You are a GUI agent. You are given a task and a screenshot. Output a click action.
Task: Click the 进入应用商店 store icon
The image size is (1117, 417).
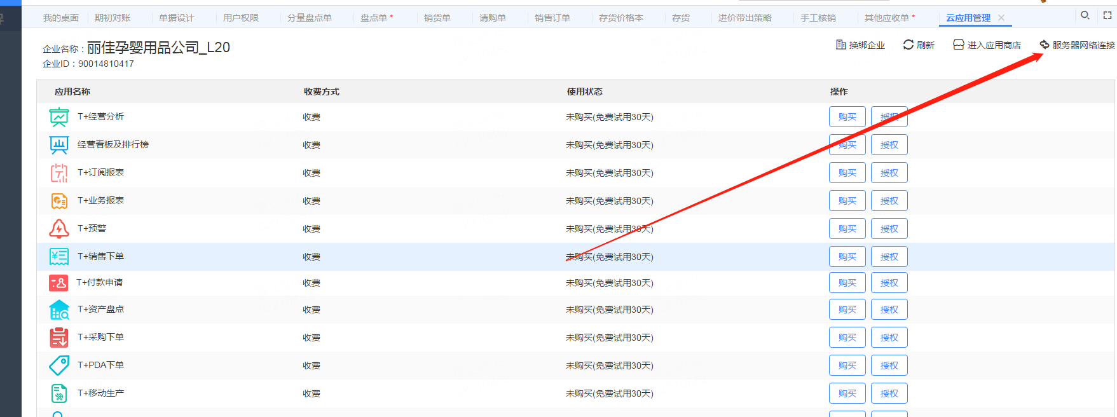coord(959,44)
